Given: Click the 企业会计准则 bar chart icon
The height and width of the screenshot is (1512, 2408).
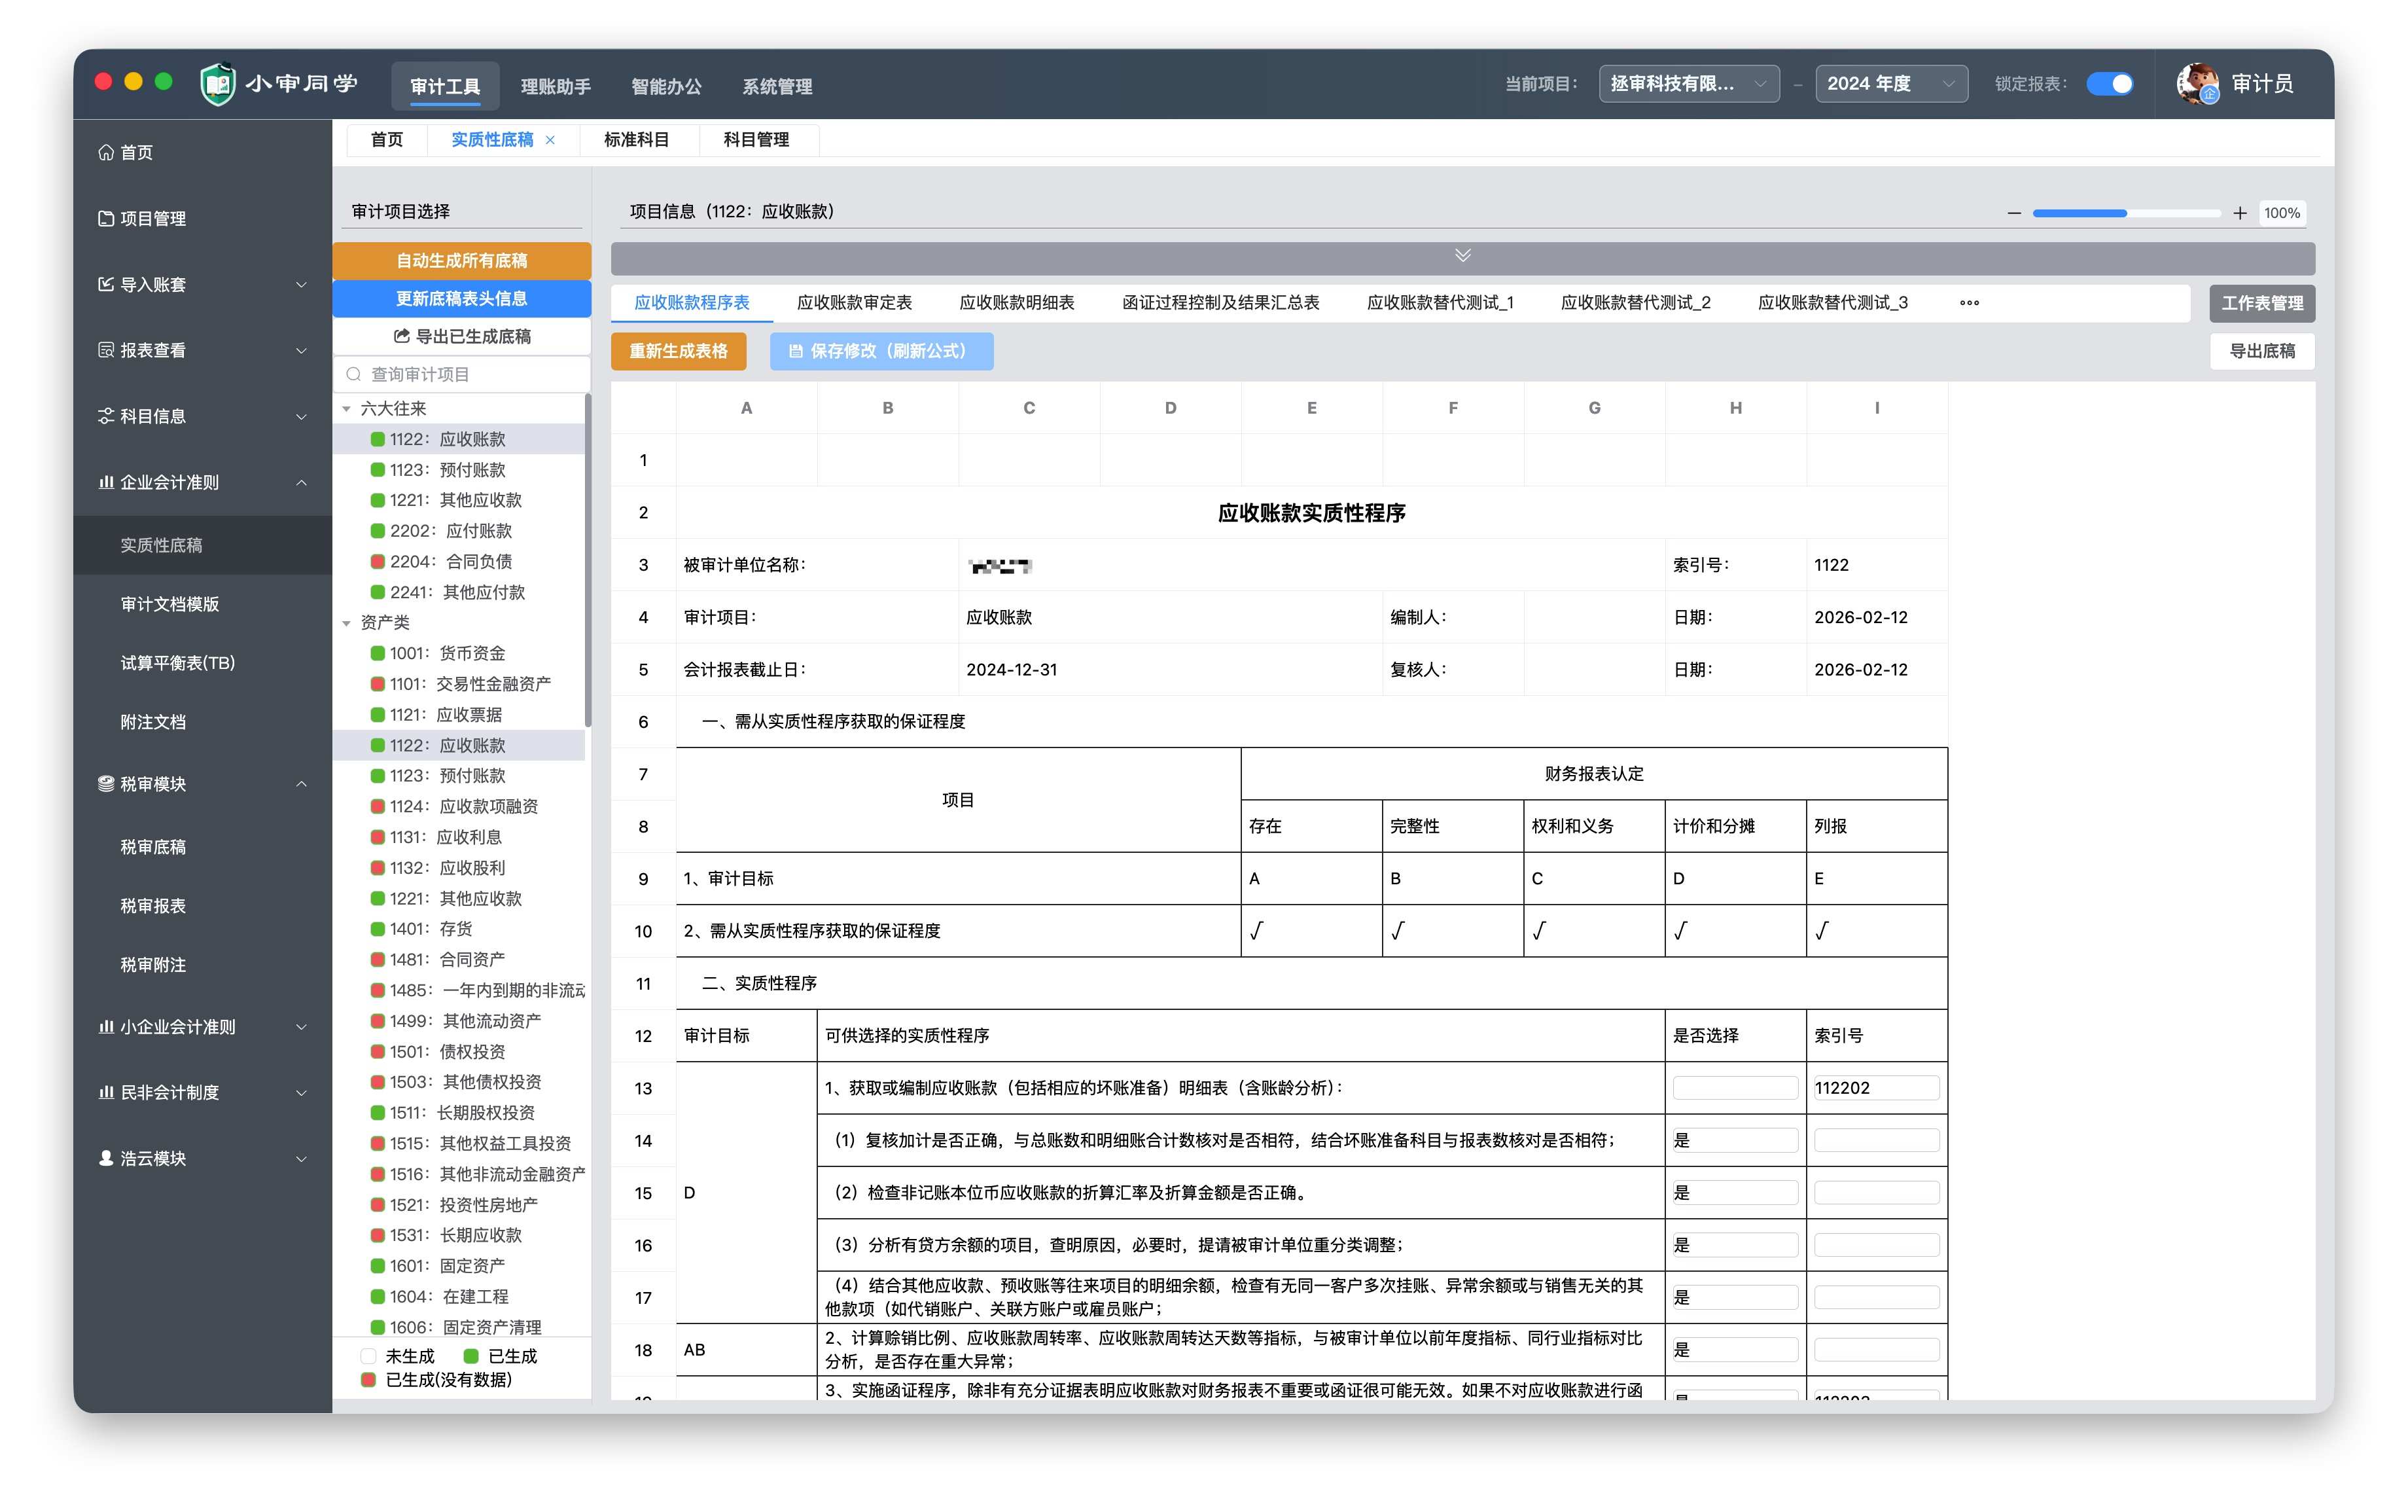Looking at the screenshot, I should coord(106,482).
